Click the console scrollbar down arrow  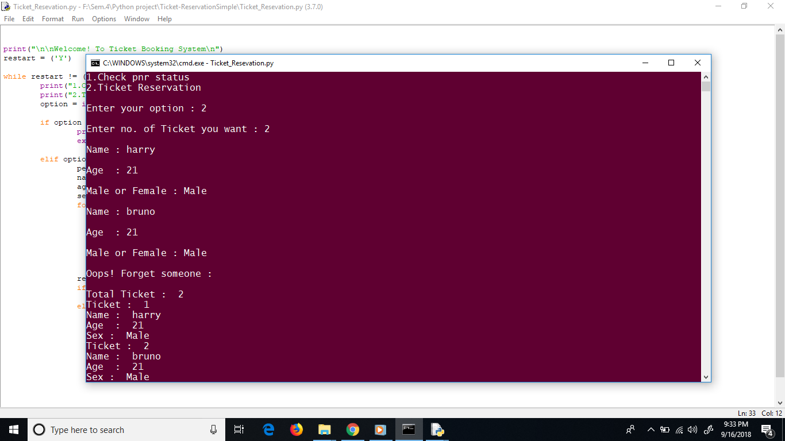(x=706, y=377)
